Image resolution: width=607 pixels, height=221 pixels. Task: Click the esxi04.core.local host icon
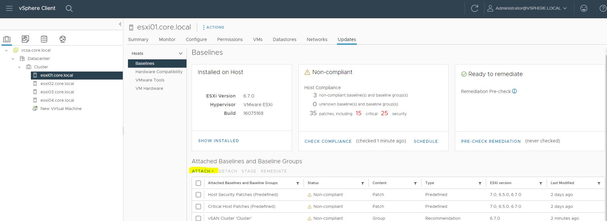pos(35,100)
